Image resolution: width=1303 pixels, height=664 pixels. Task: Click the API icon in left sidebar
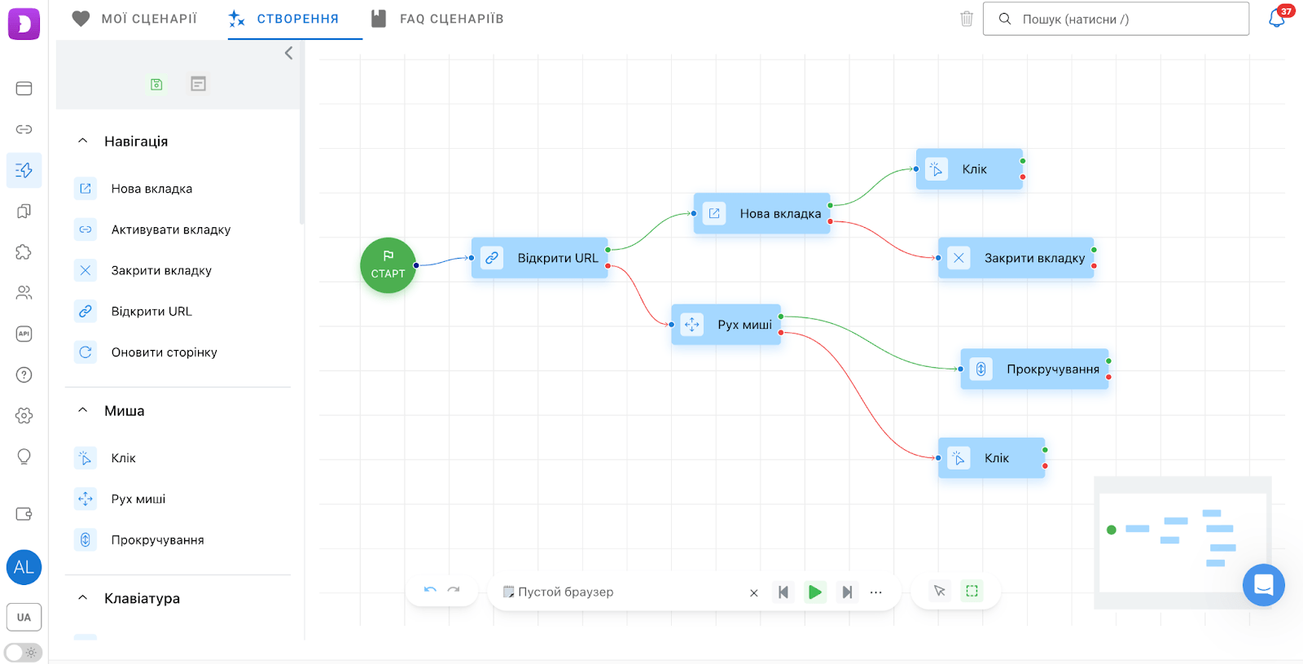point(24,334)
